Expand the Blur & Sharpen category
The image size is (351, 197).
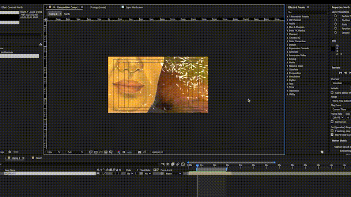click(296, 27)
